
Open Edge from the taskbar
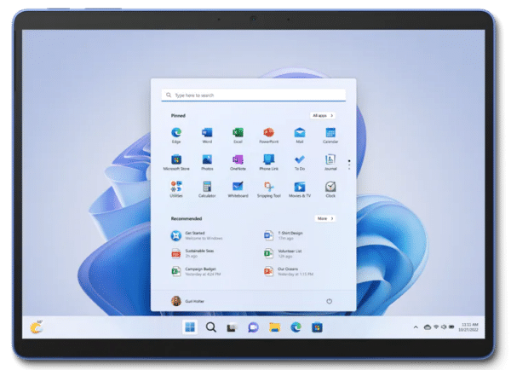[x=296, y=327]
